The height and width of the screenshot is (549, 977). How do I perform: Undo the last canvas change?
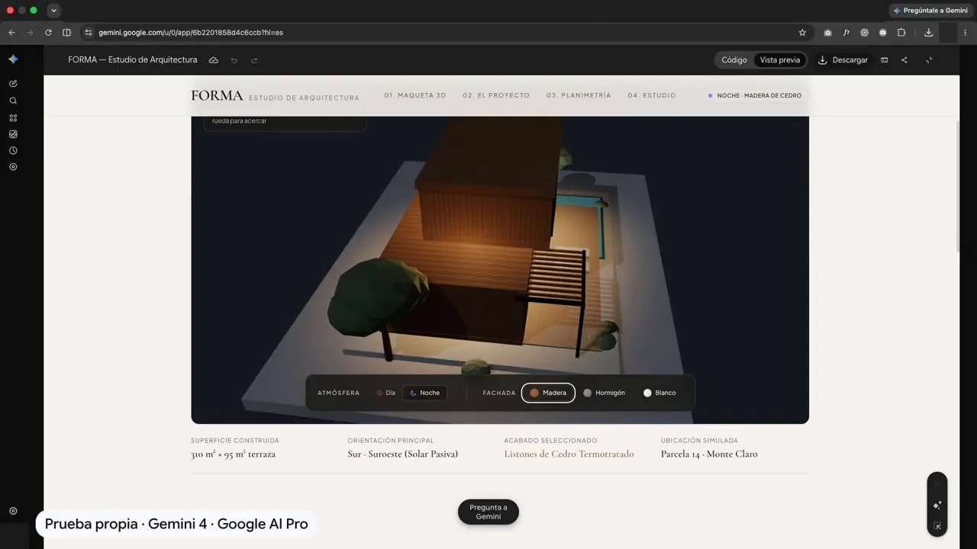[x=234, y=60]
